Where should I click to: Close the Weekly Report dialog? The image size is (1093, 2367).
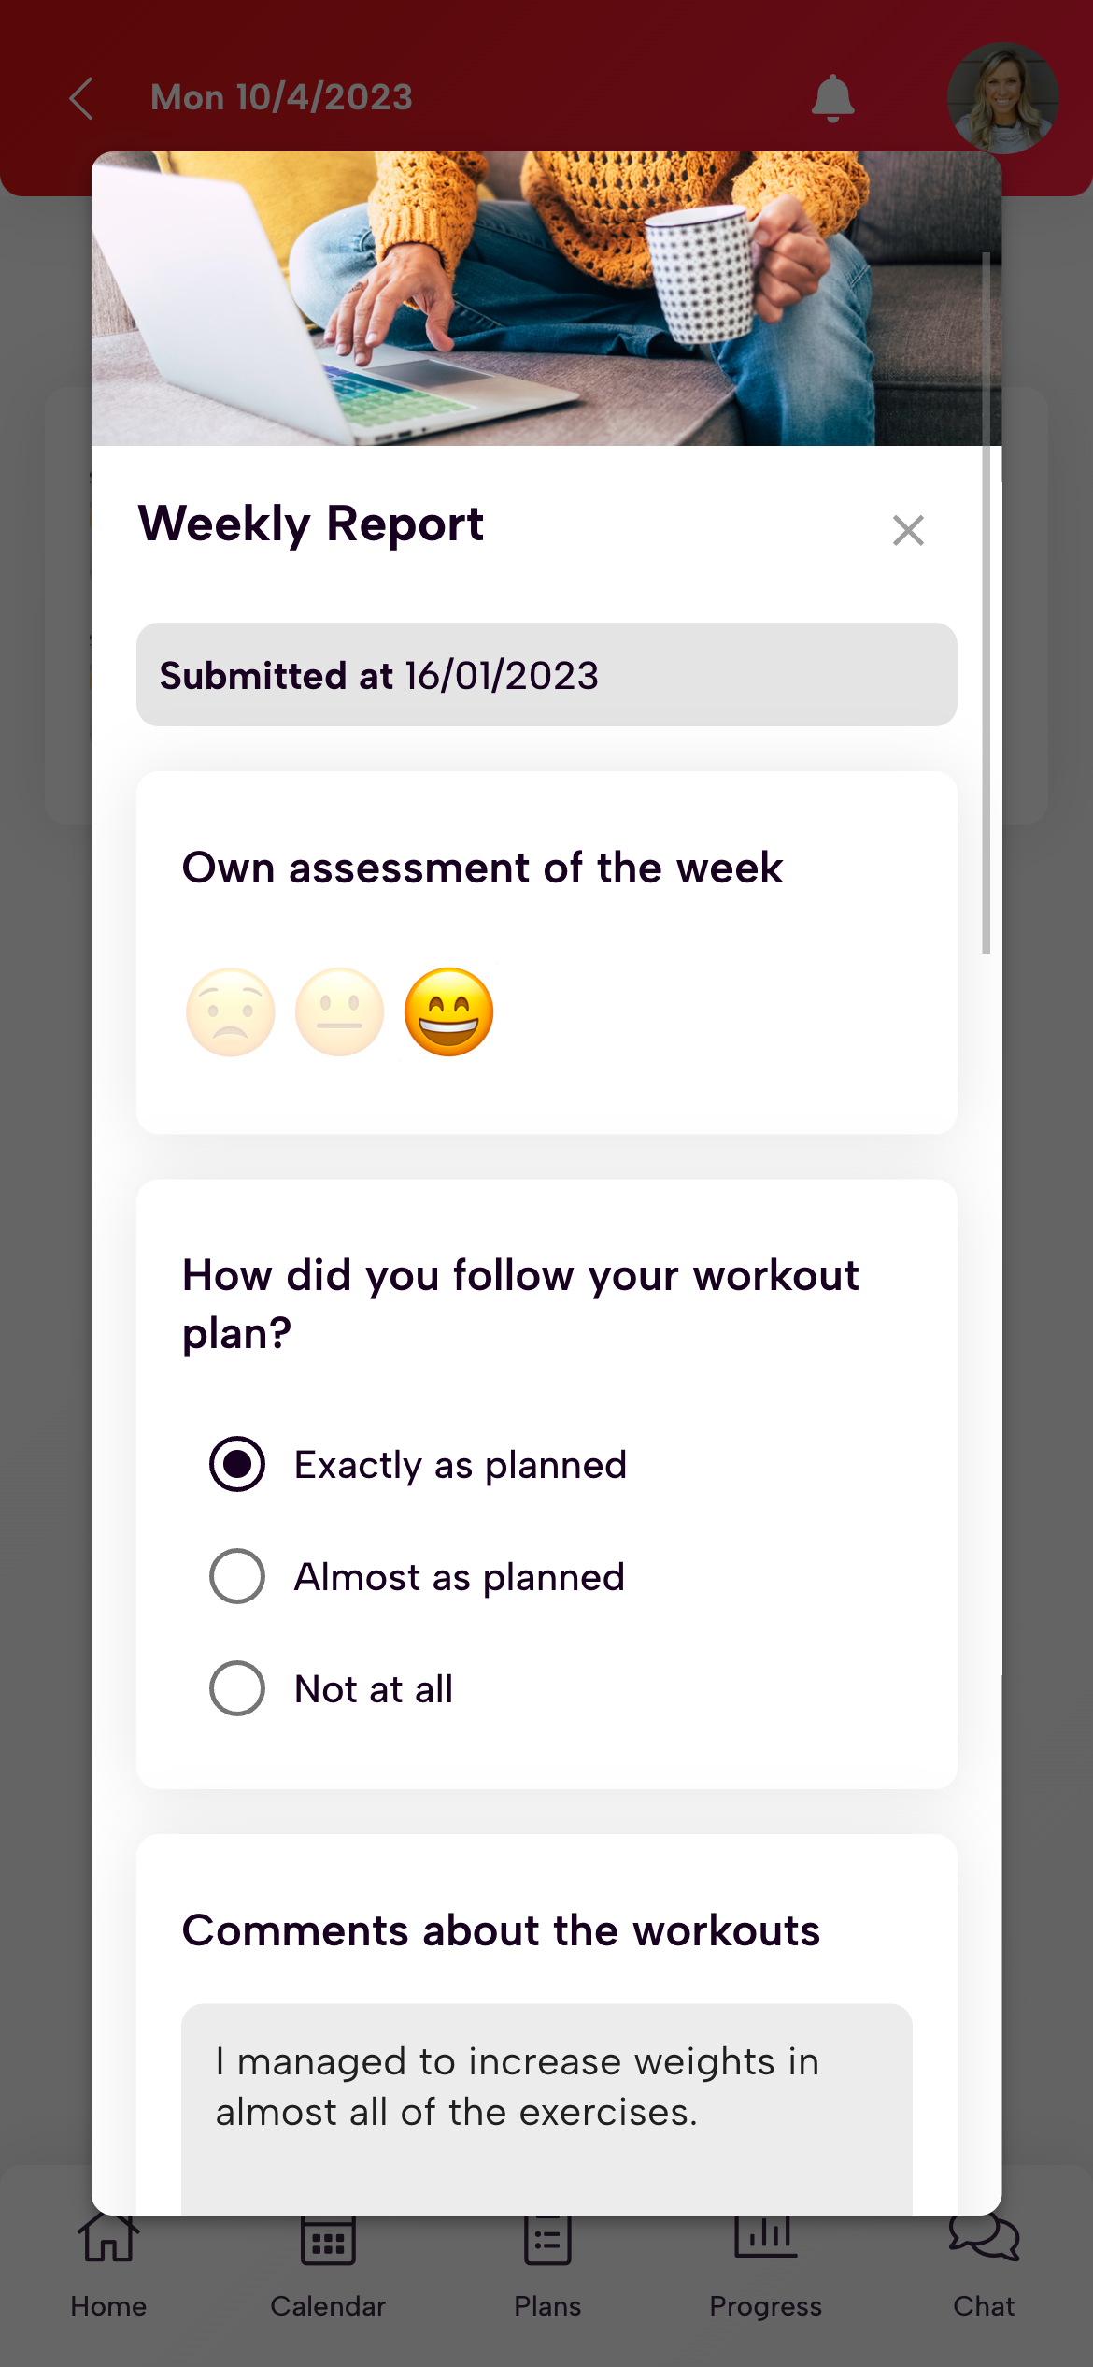tap(908, 530)
